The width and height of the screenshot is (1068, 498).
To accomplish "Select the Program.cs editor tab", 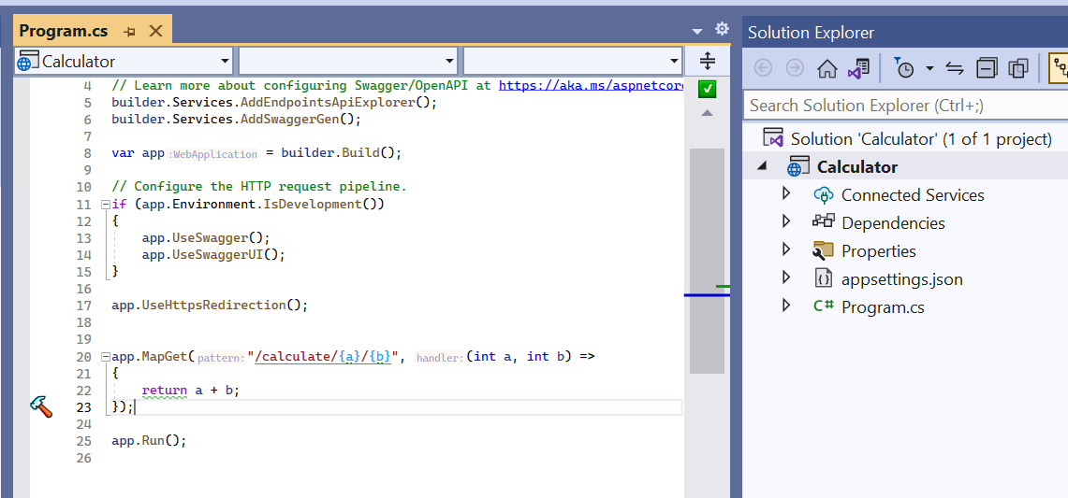I will click(x=64, y=31).
